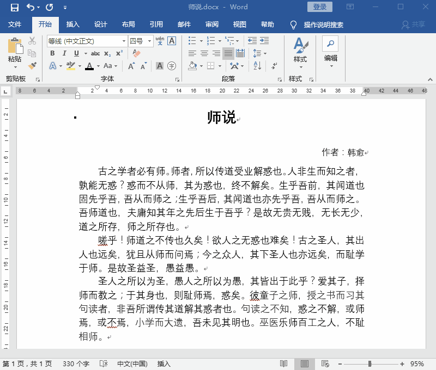This screenshot has height=370, width=436.
Task: Click the subscript icon
Action: 107,53
